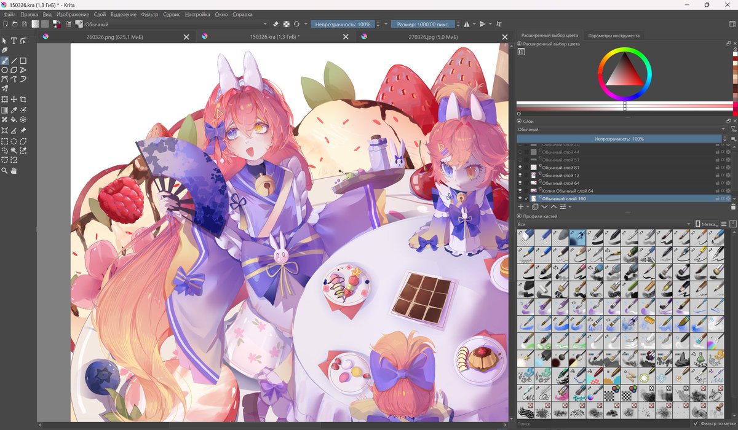Image resolution: width=738 pixels, height=430 pixels.
Task: Click the wrap-around mode icon
Action: [x=499, y=25]
